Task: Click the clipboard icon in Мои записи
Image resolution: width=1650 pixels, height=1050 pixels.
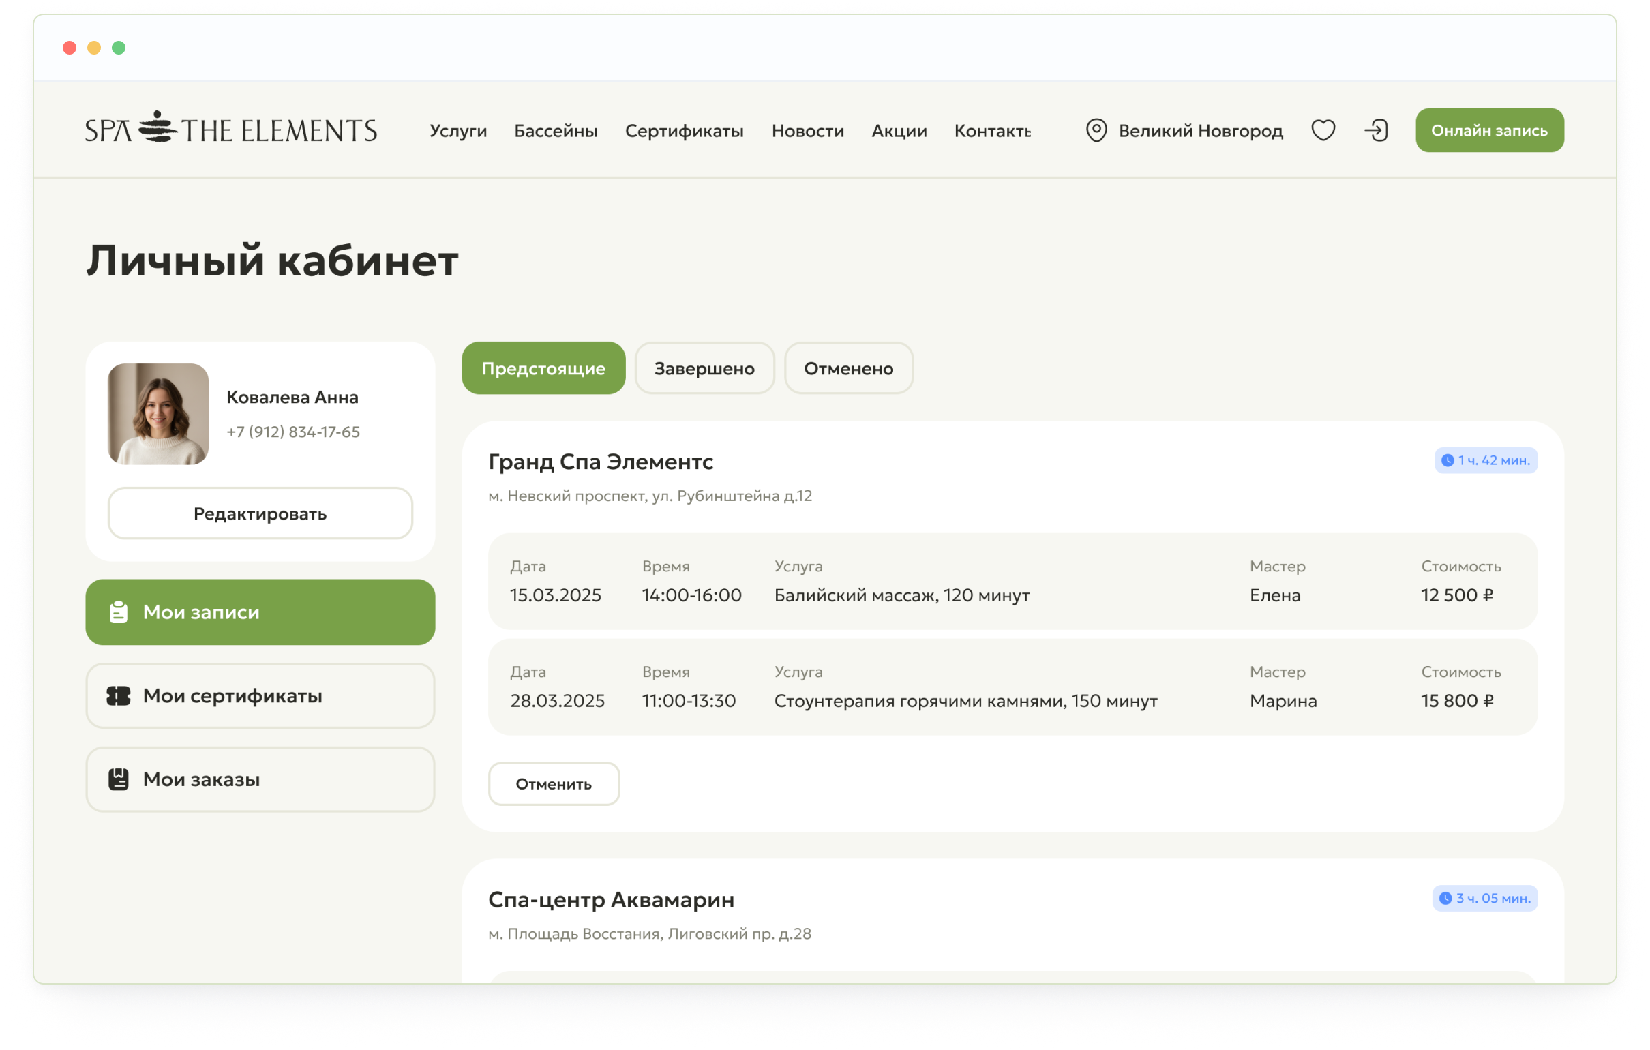Action: pos(119,612)
